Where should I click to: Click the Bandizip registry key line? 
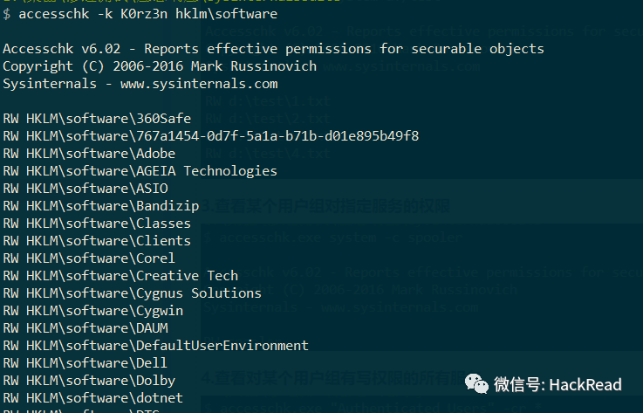101,206
